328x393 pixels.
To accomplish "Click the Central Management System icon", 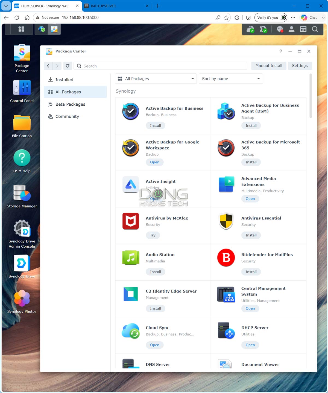I will click(x=226, y=294).
